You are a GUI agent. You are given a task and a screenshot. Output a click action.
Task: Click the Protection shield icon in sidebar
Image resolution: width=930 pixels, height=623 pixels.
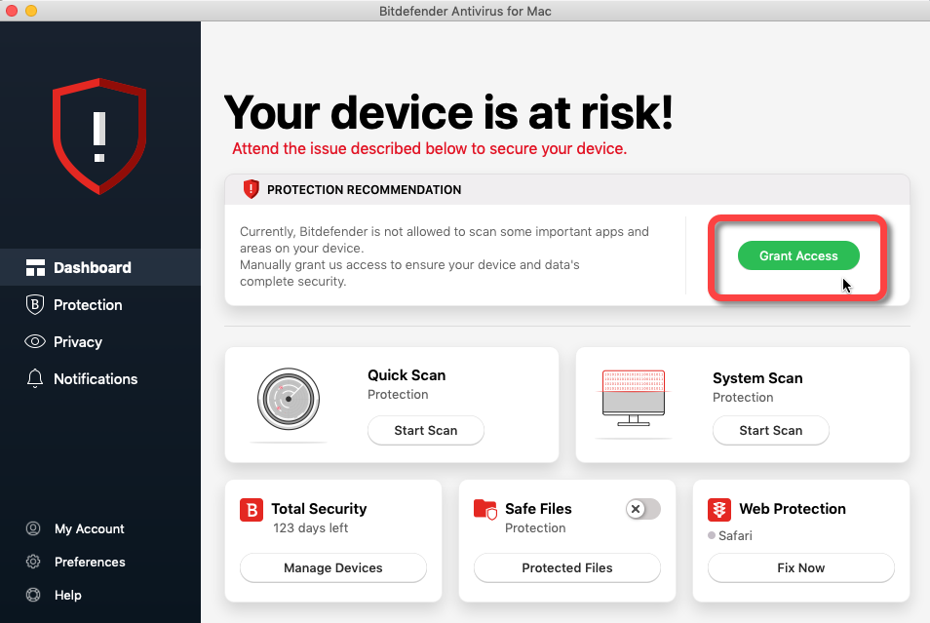tap(35, 304)
